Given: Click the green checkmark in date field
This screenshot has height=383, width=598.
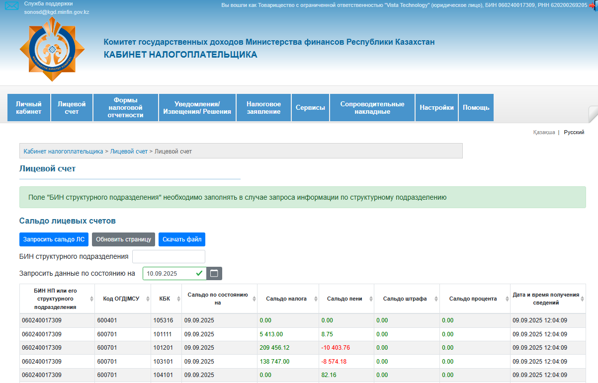Looking at the screenshot, I should click(199, 273).
